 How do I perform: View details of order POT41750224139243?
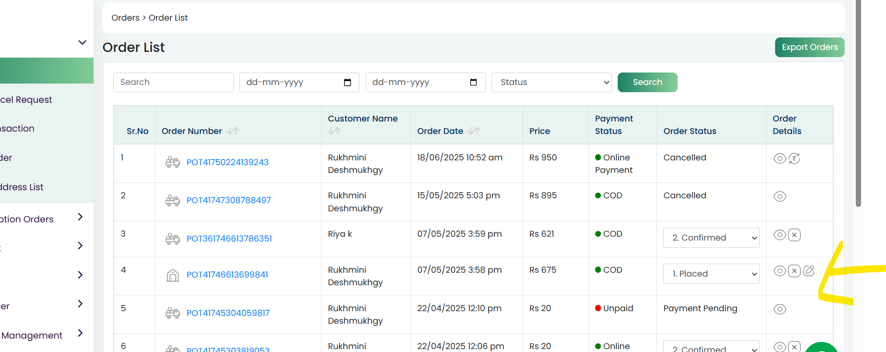[x=779, y=158]
